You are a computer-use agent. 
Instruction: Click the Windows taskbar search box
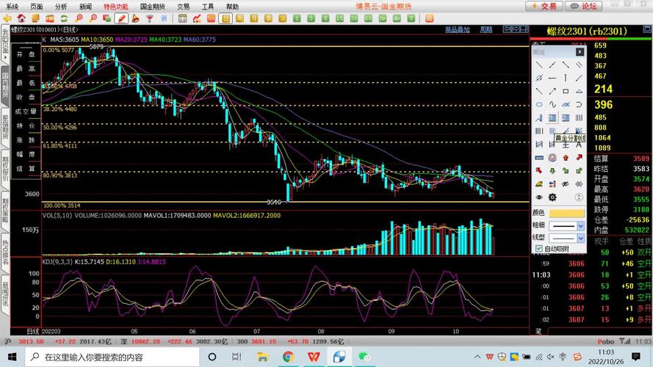[x=110, y=357]
